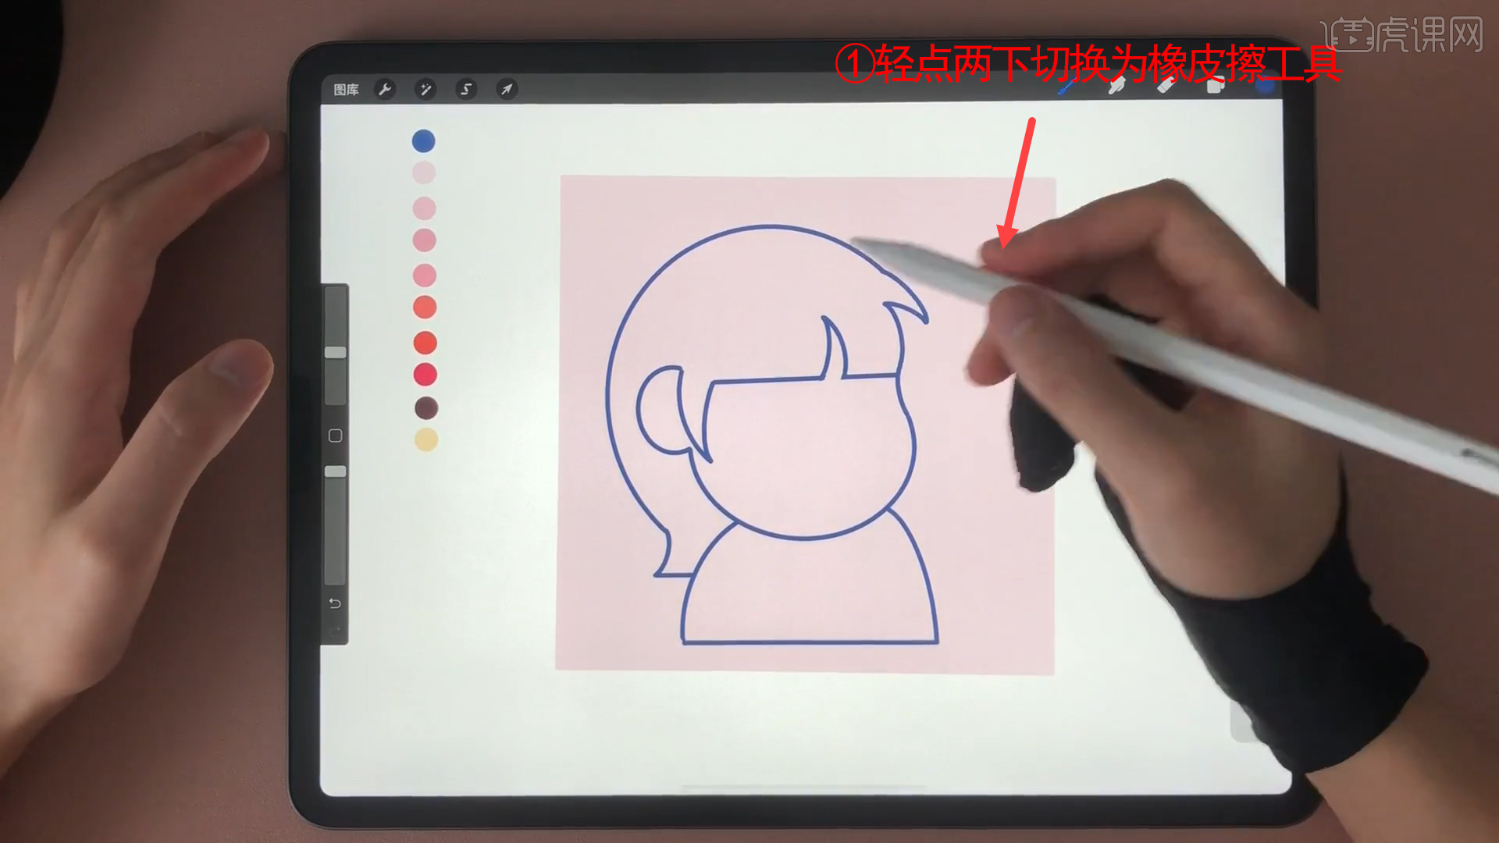Select the Eraser tool
The image size is (1499, 843).
(x=1166, y=86)
